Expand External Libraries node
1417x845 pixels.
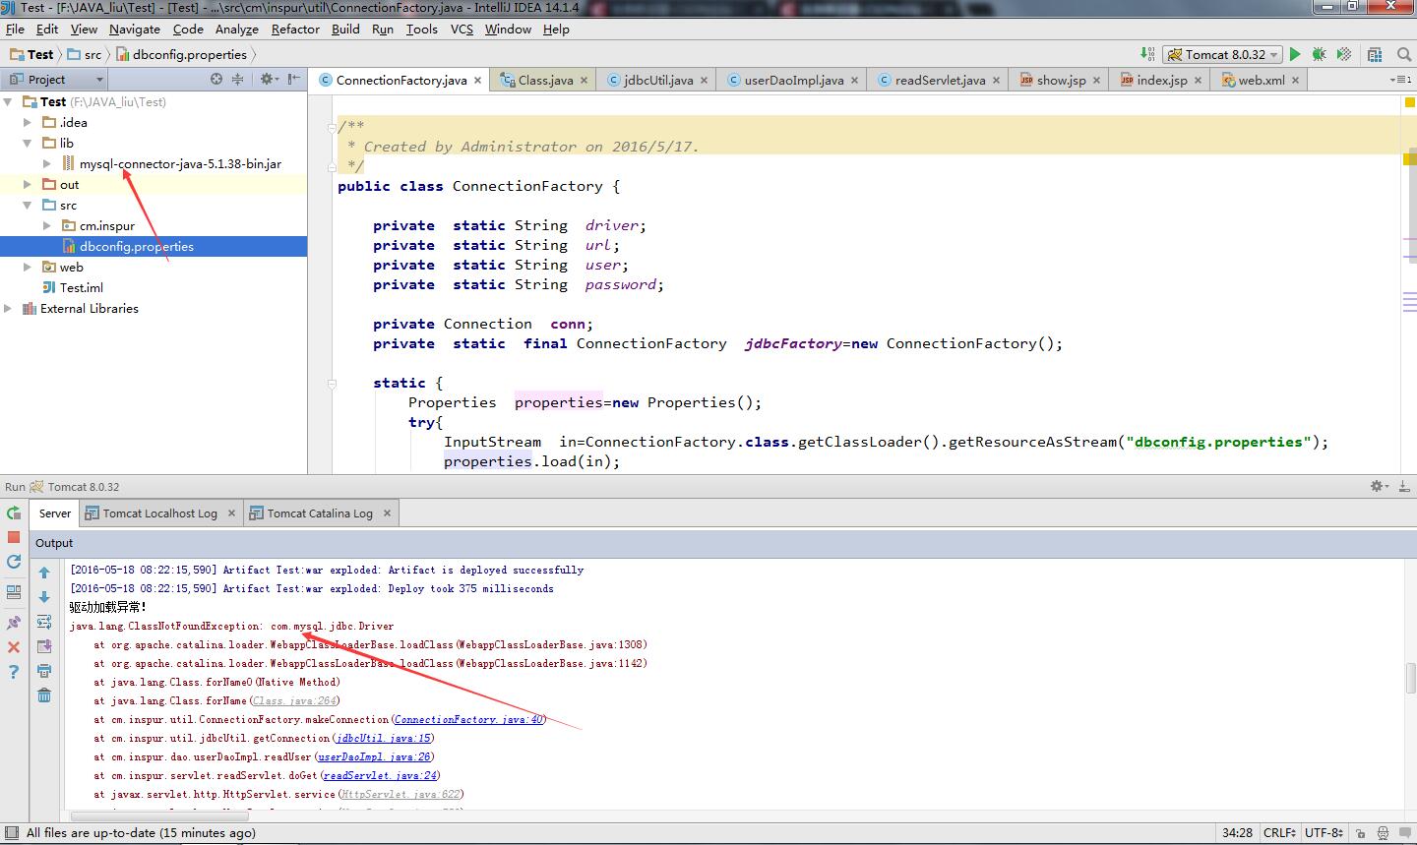click(8, 308)
